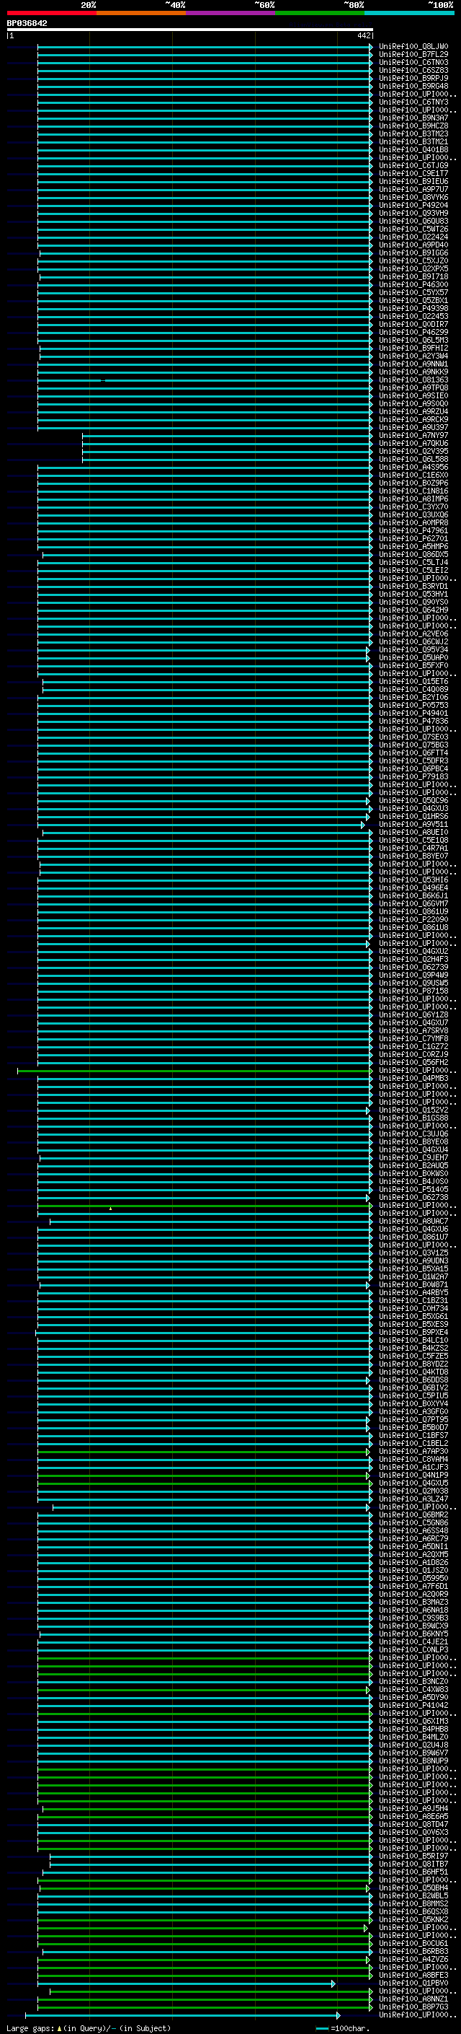Click hit UniRef100_B9HCZ8
Image resolution: width=461 pixels, height=2034 pixels.
point(413,126)
